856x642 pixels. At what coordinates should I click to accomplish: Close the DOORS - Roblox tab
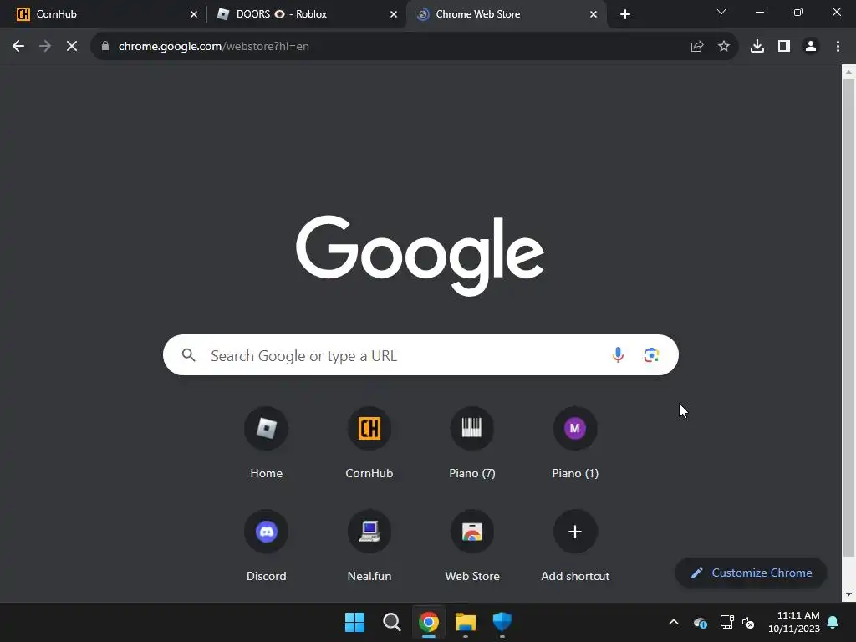394,14
